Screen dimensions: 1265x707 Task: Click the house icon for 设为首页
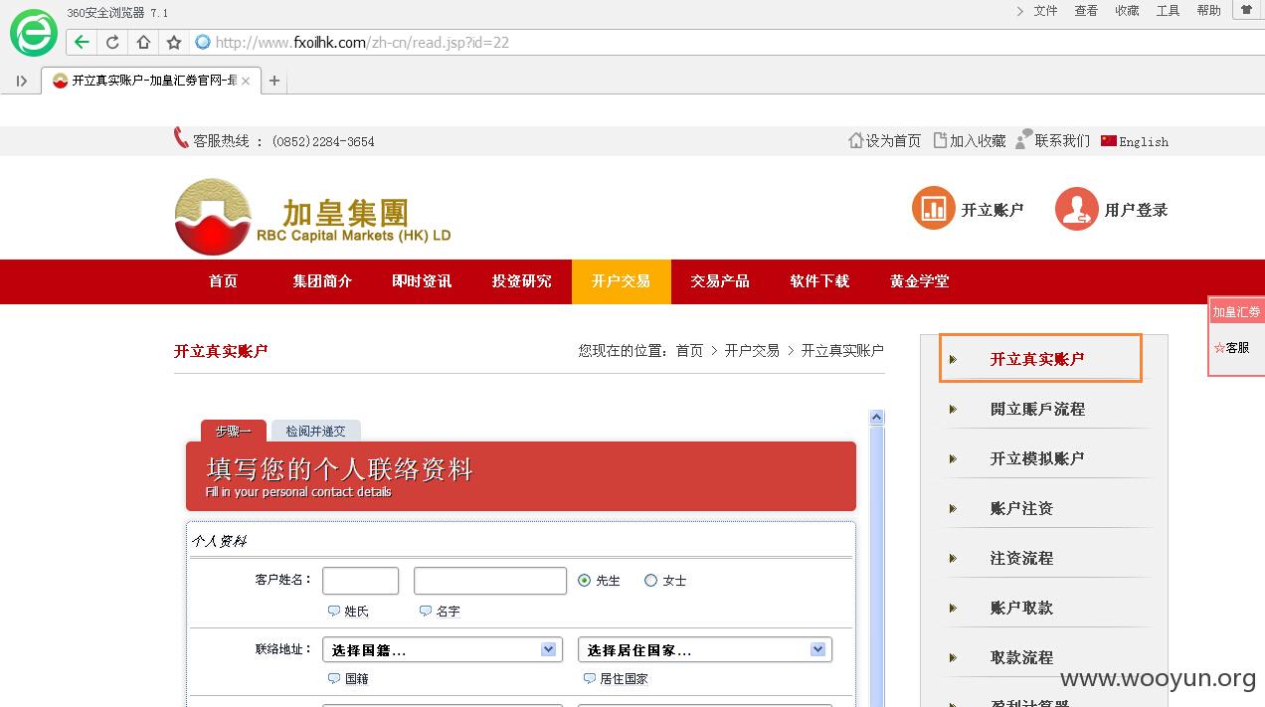point(855,140)
